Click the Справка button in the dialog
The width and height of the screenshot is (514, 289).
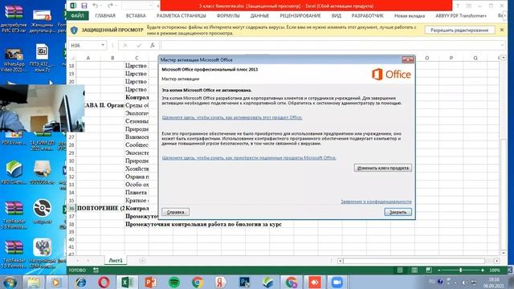pyautogui.click(x=175, y=212)
